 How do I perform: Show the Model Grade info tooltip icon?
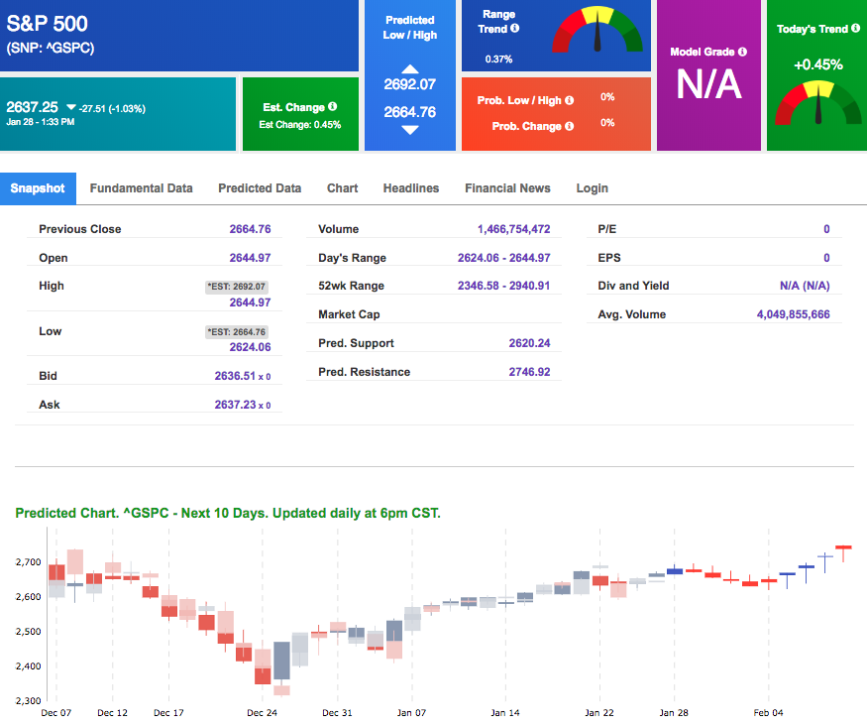742,52
